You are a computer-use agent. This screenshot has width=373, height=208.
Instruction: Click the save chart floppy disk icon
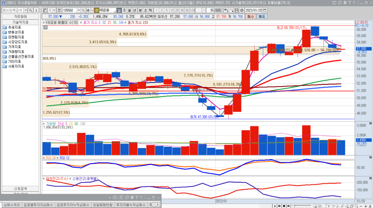[x=237, y=10]
